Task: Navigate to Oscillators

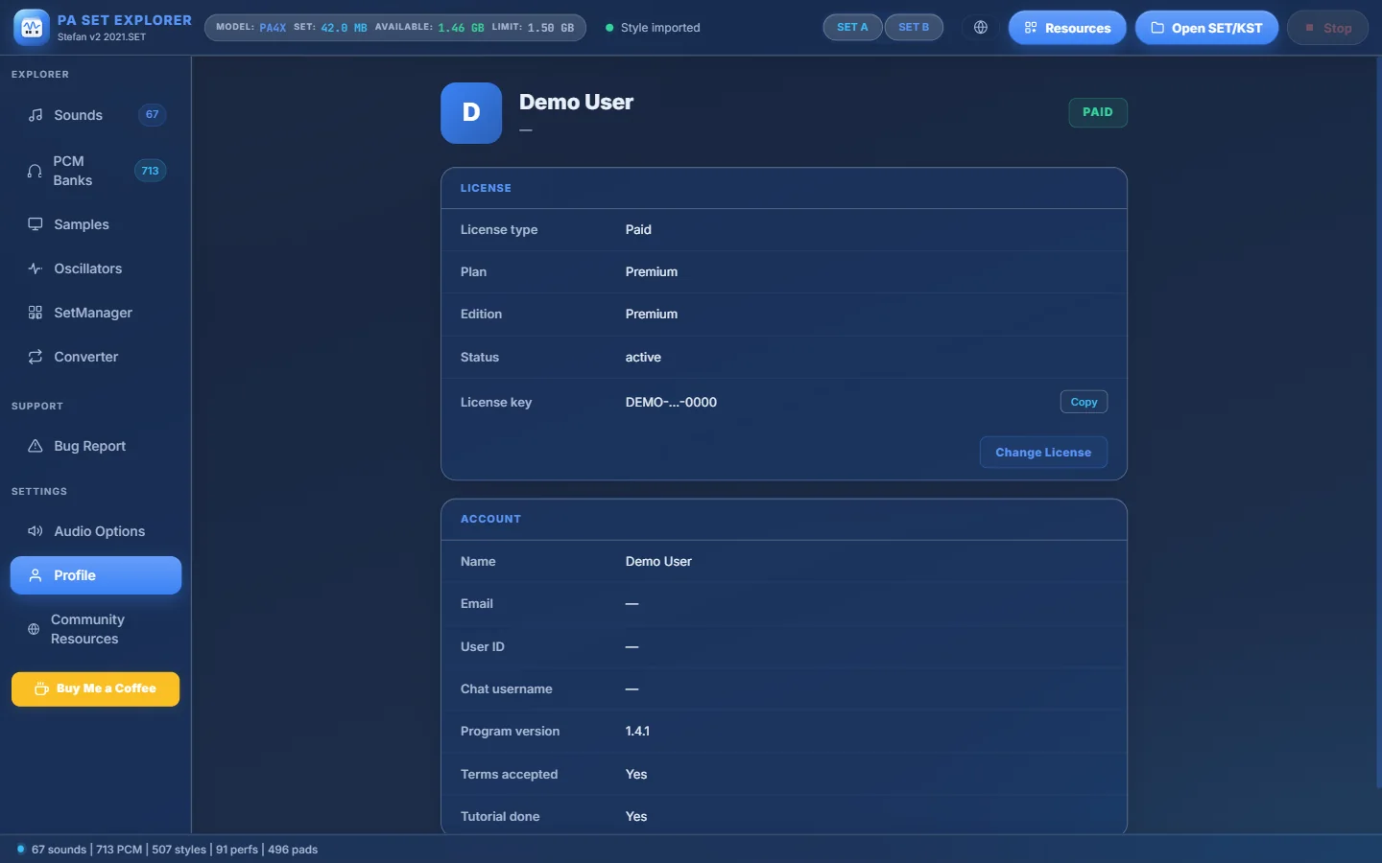Action: point(96,268)
